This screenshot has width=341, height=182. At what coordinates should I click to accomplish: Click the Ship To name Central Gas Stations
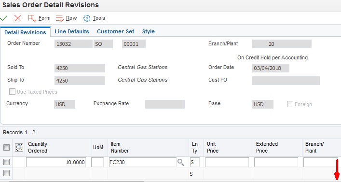(x=143, y=80)
